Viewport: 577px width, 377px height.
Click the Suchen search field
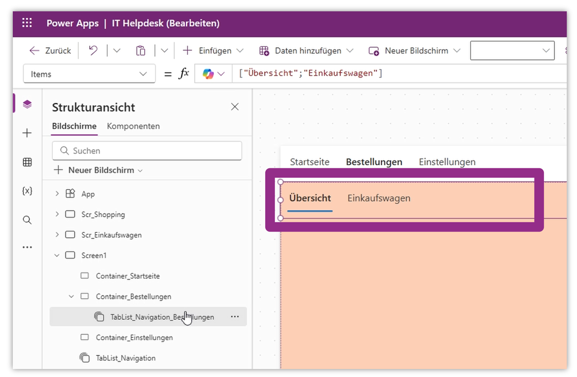(x=147, y=150)
